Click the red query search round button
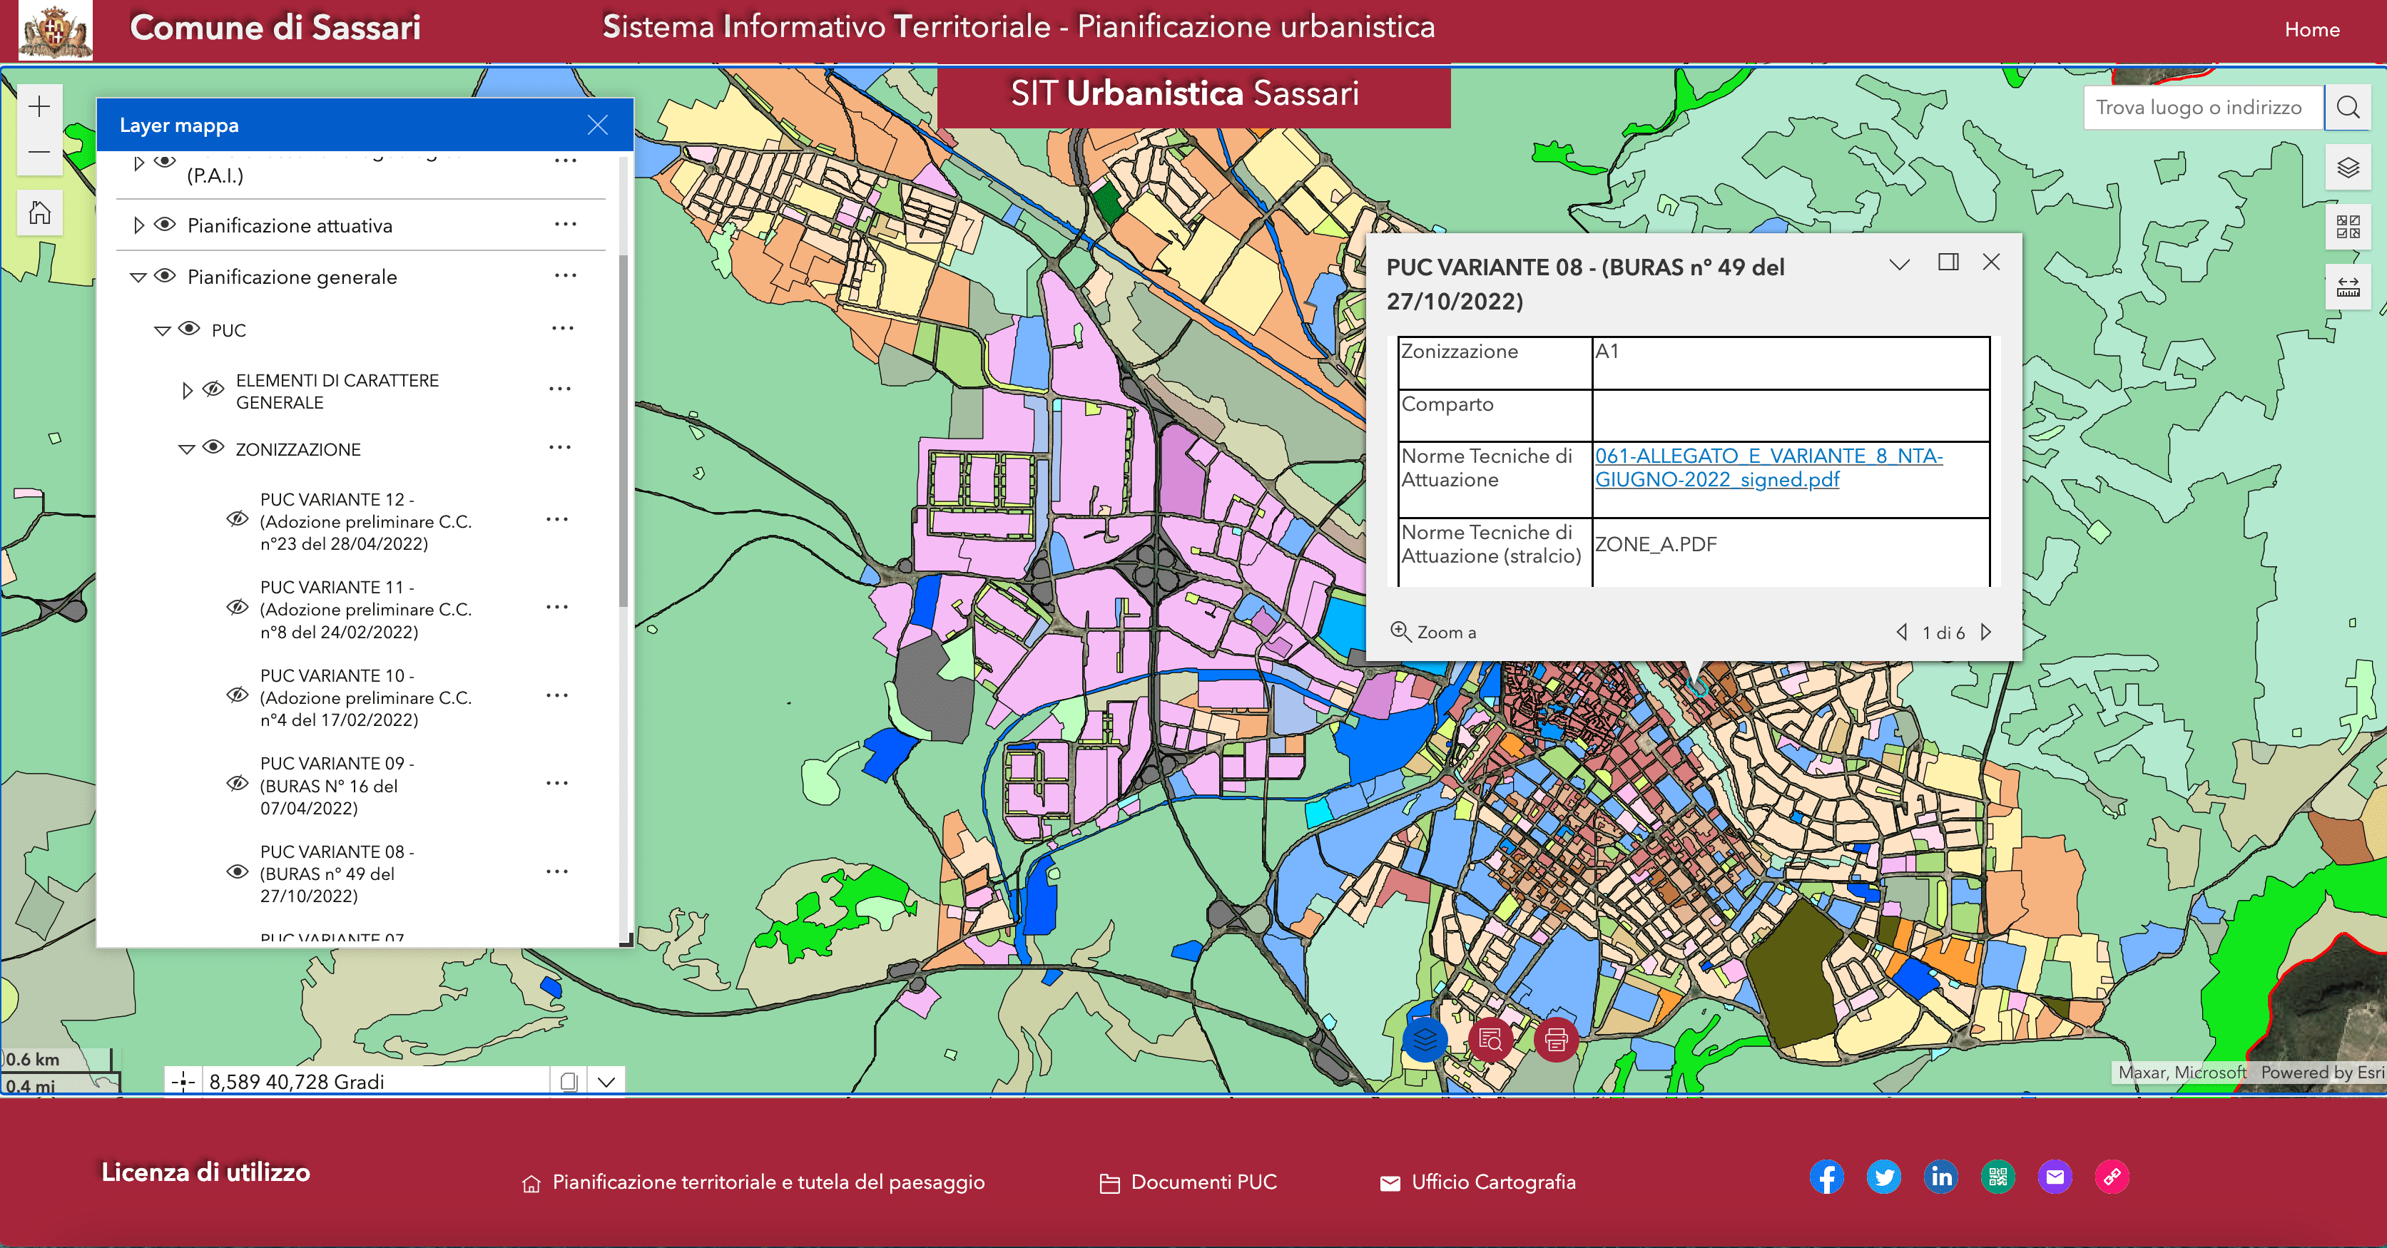2387x1248 pixels. click(1490, 1040)
